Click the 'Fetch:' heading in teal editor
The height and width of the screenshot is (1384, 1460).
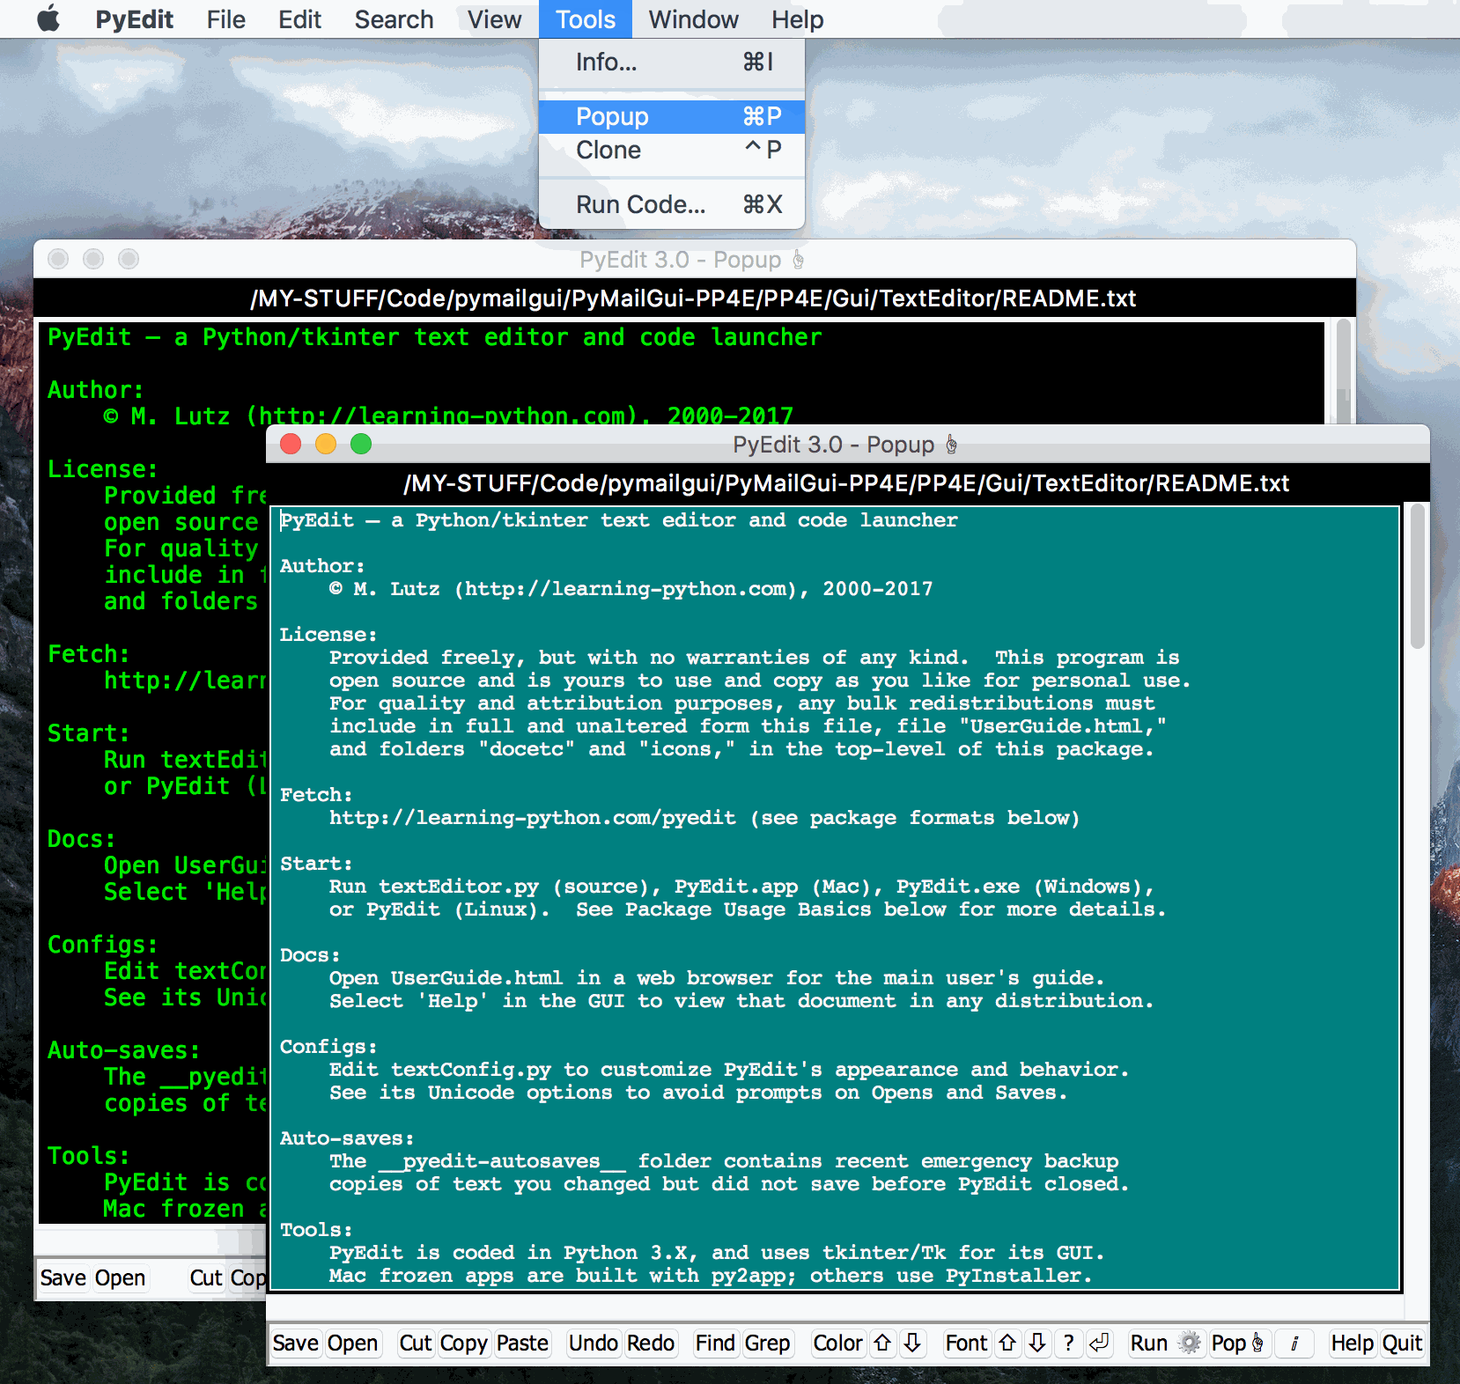pyautogui.click(x=316, y=795)
